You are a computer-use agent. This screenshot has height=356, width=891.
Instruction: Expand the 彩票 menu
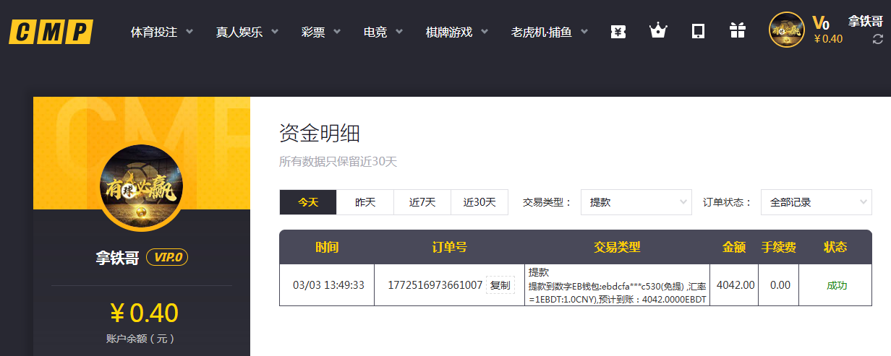tap(313, 32)
